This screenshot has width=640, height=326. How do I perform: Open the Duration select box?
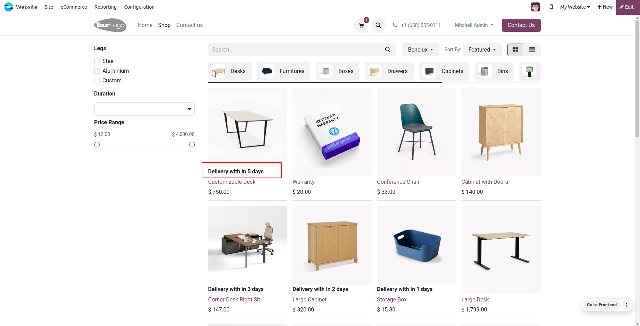(144, 109)
